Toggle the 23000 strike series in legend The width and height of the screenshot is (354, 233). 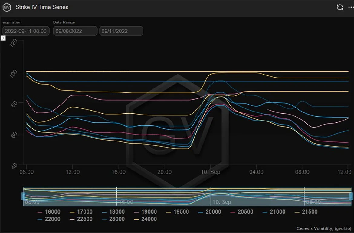click(x=113, y=219)
